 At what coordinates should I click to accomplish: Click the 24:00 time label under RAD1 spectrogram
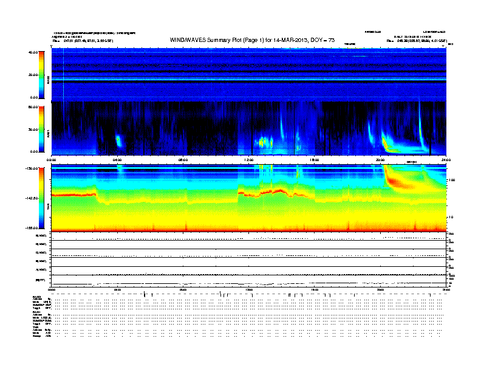(446, 160)
